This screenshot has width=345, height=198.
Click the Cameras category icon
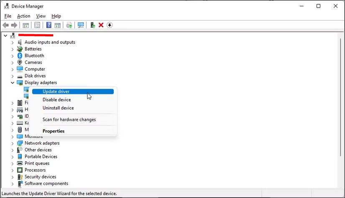tap(20, 62)
